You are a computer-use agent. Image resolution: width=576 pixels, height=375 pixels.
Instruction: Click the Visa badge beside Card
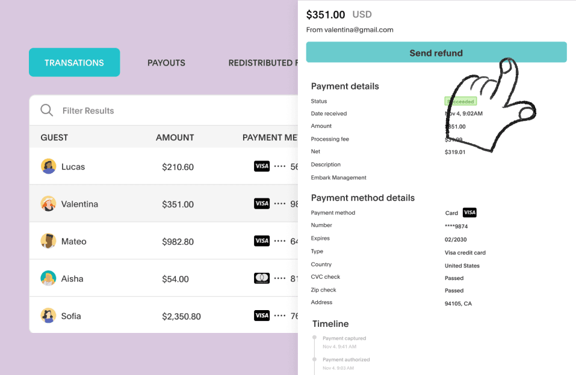tap(469, 213)
